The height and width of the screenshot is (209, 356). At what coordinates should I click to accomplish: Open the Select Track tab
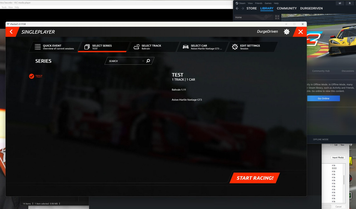click(153, 47)
